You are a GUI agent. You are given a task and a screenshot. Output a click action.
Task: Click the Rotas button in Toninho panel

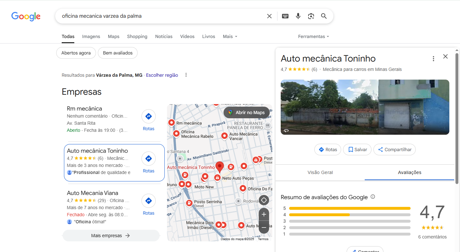coord(328,150)
